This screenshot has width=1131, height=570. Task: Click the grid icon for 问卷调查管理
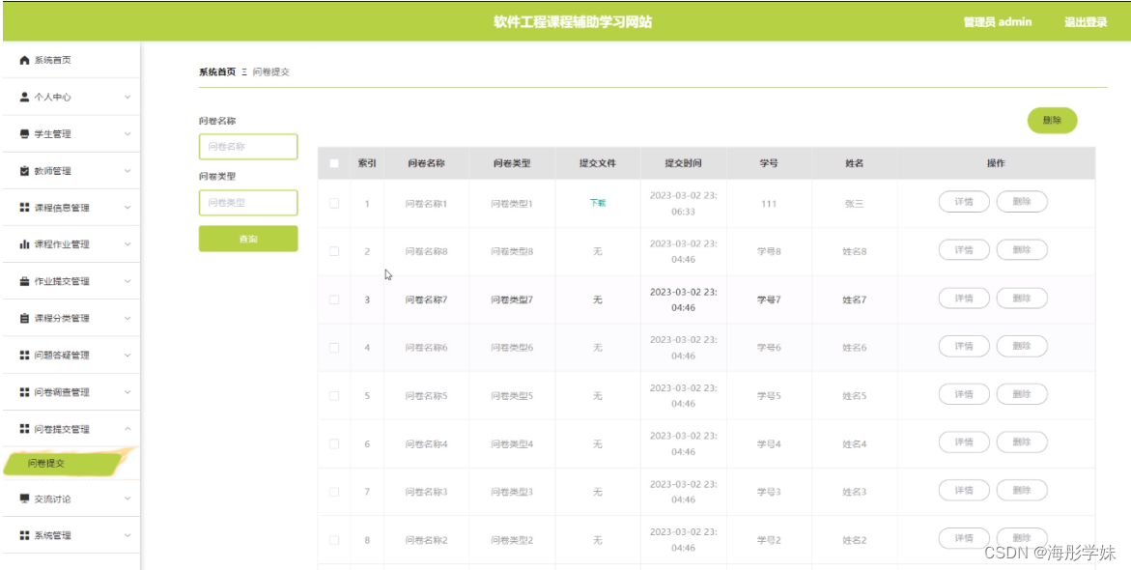click(x=24, y=392)
